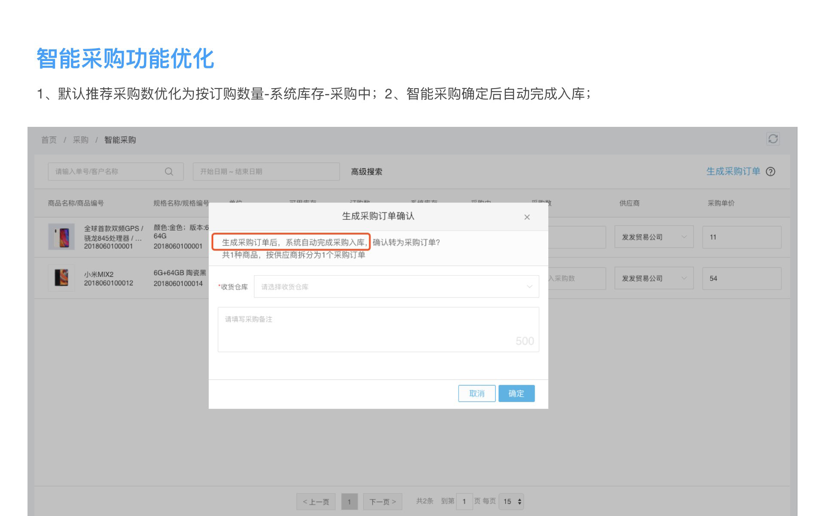The height and width of the screenshot is (516, 825).
Task: Click the 小米MIX2 product thumbnail
Action: coord(61,278)
